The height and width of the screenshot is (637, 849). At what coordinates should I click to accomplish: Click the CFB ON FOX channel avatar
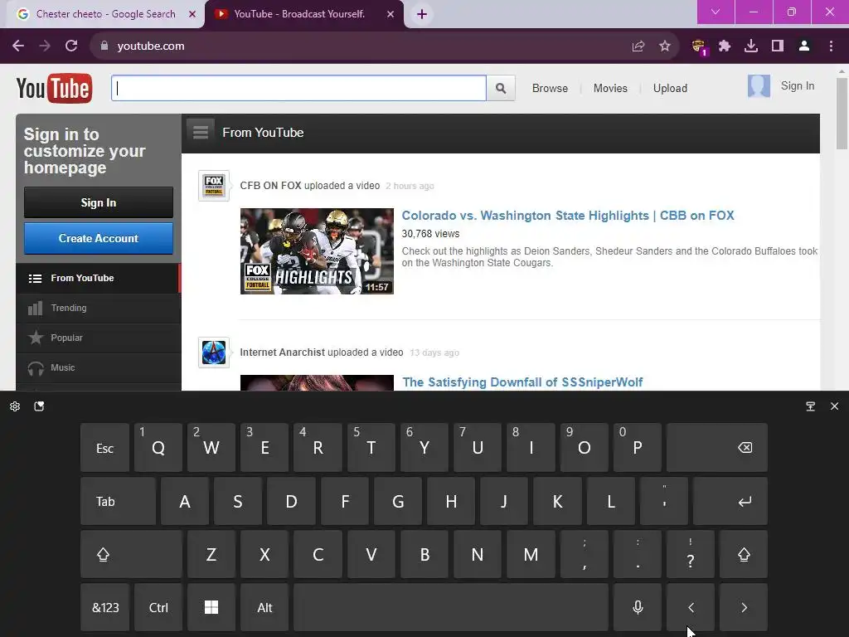coord(214,185)
